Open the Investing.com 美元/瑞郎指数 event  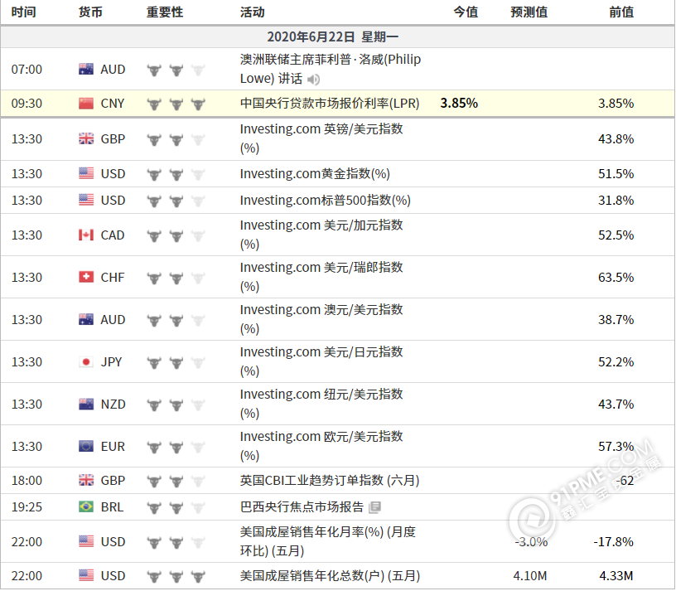click(321, 277)
